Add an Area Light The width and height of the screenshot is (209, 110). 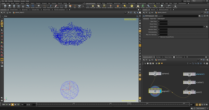[104, 6]
